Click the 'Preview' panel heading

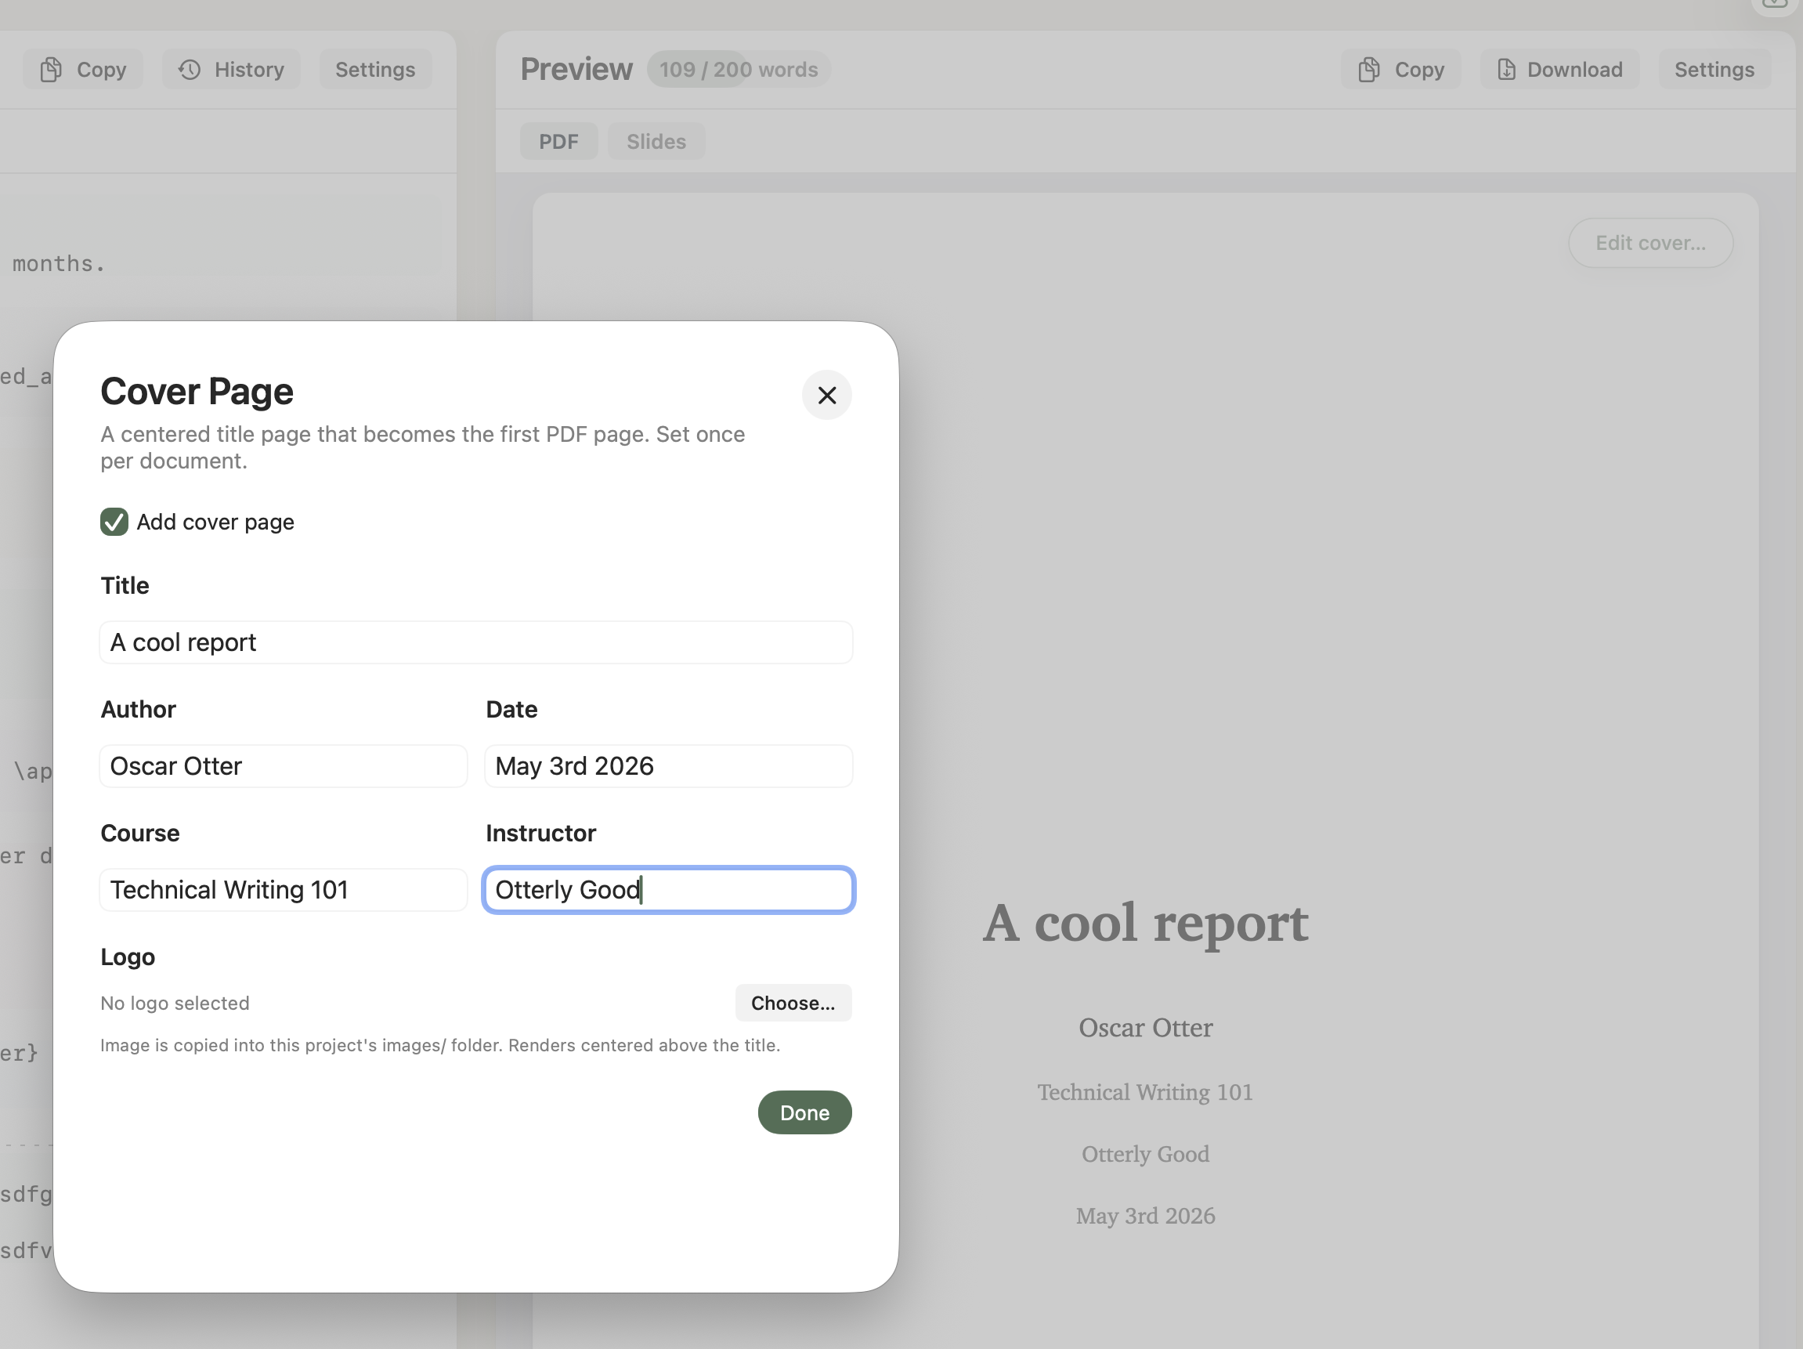(576, 70)
